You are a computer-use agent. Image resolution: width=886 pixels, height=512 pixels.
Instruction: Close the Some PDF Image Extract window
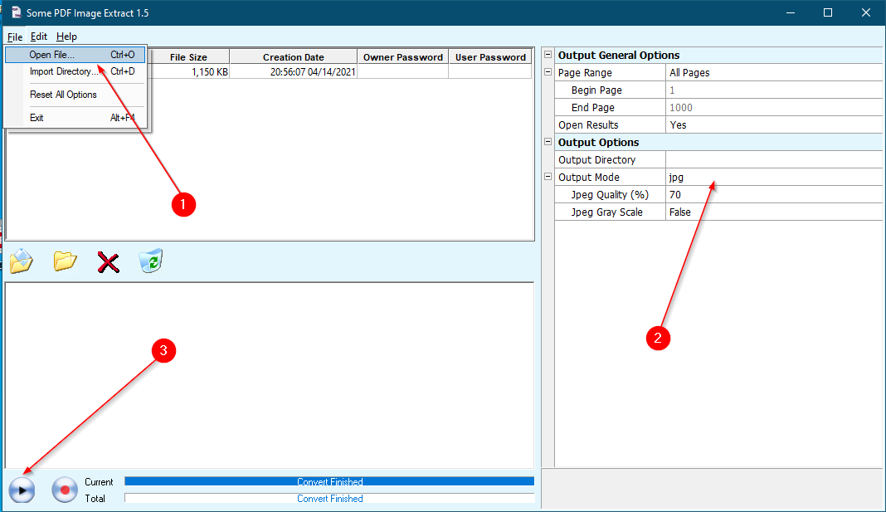pyautogui.click(x=865, y=12)
